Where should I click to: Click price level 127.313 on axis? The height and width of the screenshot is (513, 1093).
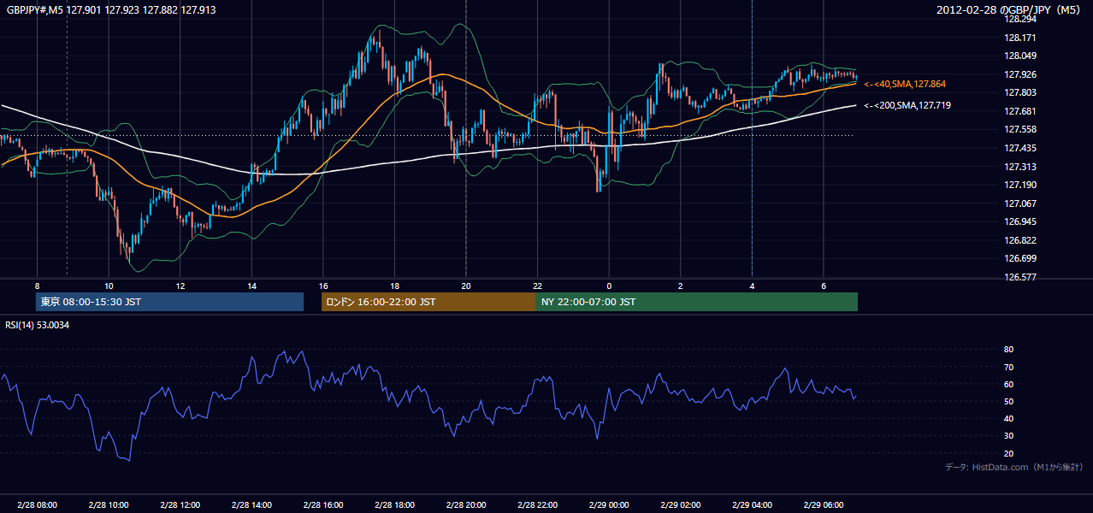pos(1020,167)
